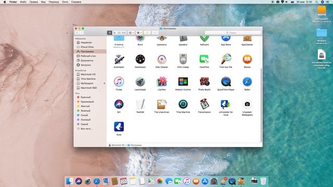Click the Finder window vertical scrollbar
Viewport: 333px width, 187px height.
[261, 105]
